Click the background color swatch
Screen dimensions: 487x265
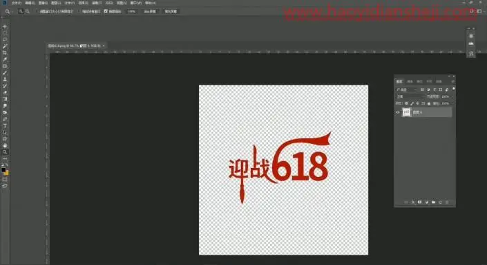6,173
